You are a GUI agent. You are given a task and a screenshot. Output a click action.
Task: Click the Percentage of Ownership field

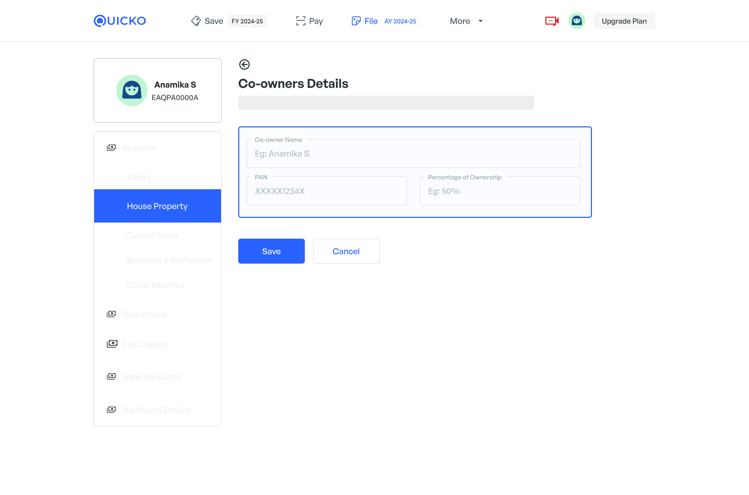coord(499,191)
